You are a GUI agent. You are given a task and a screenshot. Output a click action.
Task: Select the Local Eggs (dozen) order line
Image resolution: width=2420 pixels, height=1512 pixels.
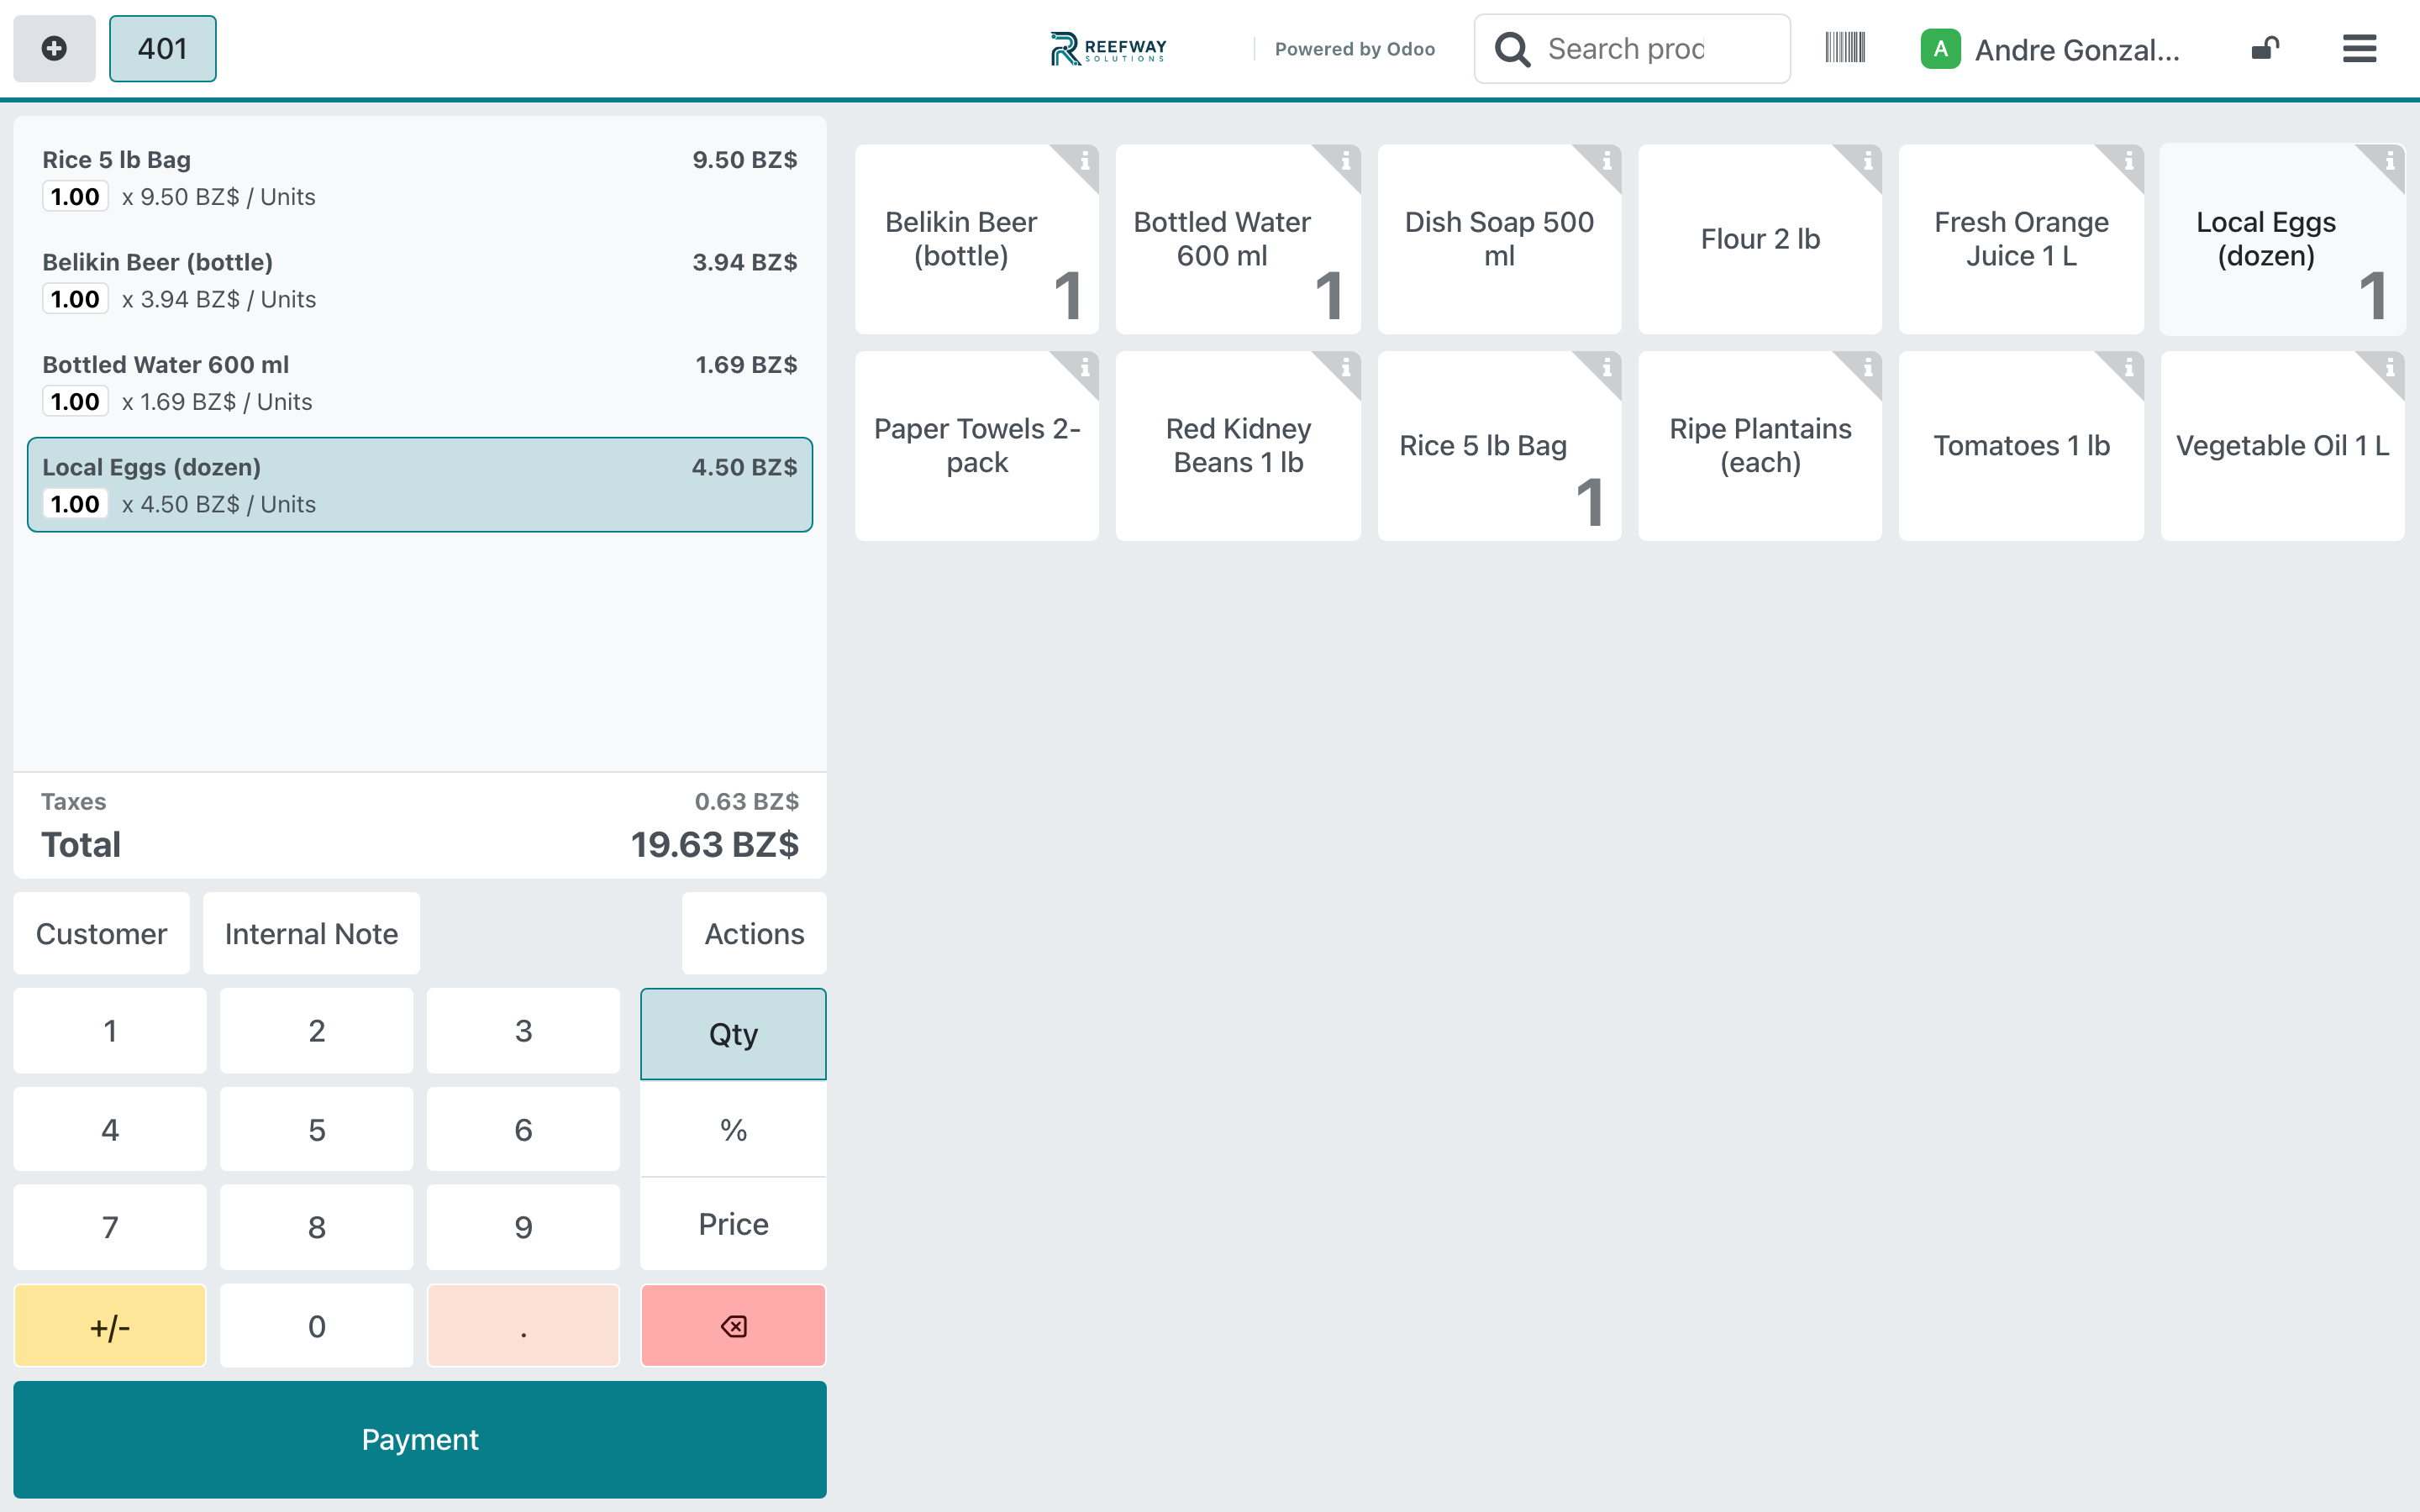point(420,485)
